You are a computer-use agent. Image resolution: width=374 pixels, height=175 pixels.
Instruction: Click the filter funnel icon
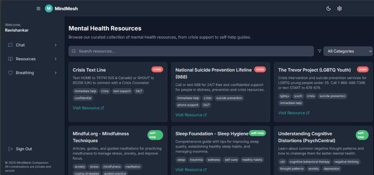320,51
